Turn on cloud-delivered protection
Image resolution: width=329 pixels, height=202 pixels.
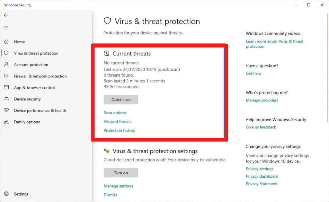point(121,173)
